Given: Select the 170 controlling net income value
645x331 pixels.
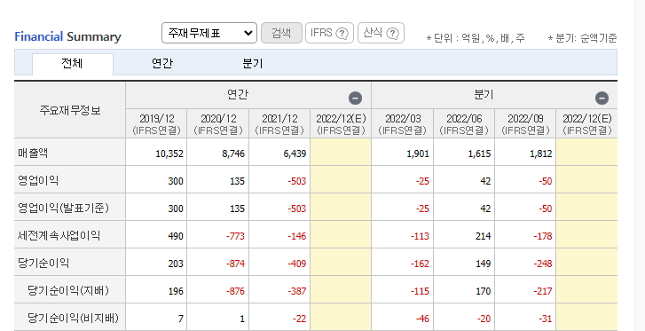Looking at the screenshot, I should 484,291.
